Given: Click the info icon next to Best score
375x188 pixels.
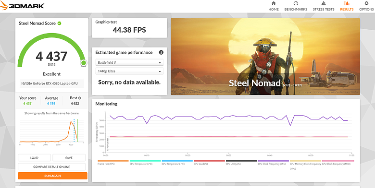Looking at the screenshot, I should (79, 98).
